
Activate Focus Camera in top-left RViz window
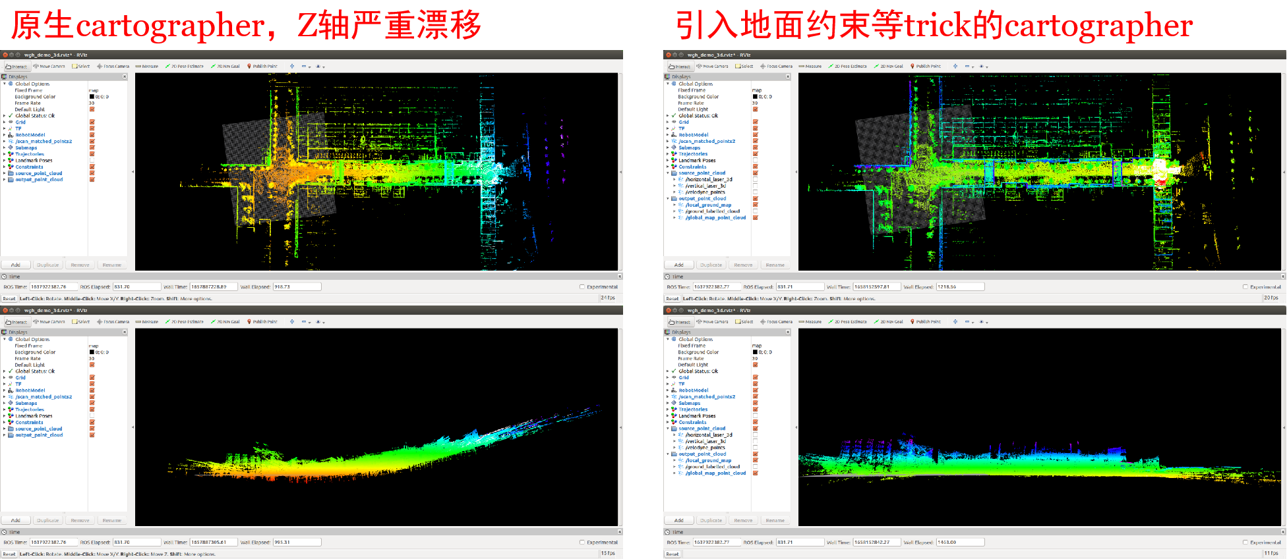113,67
